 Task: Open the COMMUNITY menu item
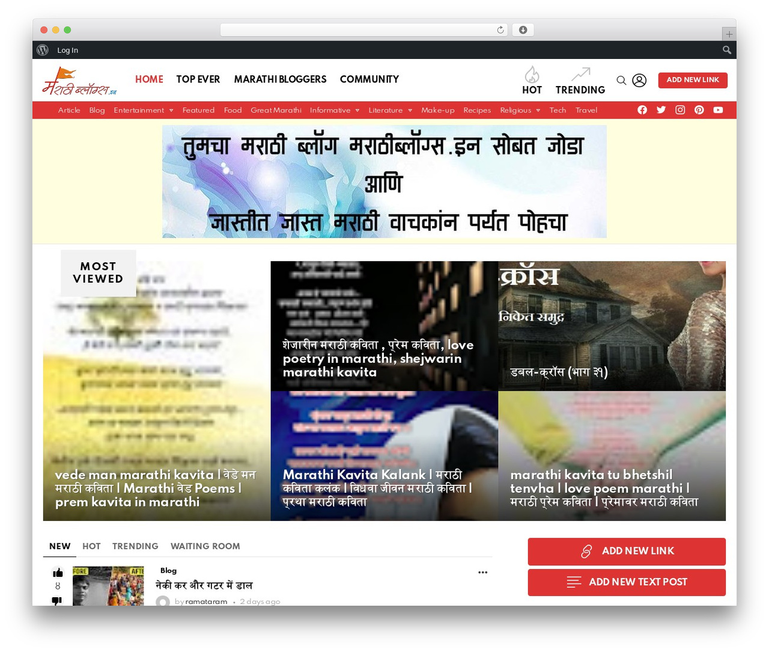[x=369, y=79]
